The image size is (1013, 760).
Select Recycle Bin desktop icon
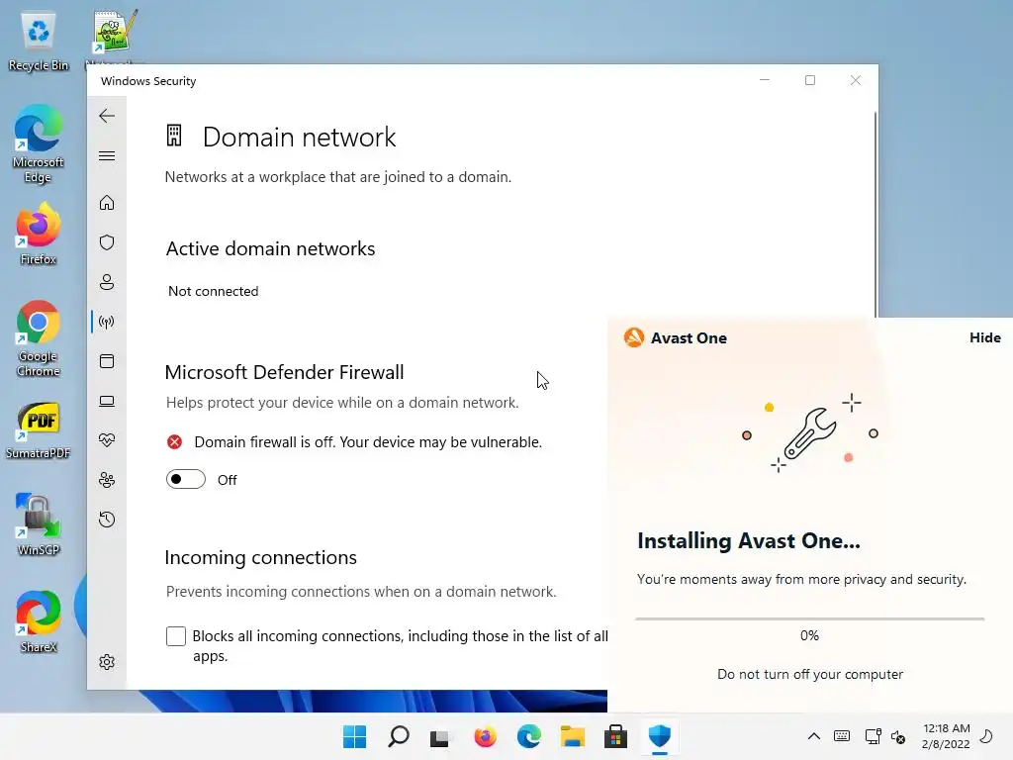point(39,42)
